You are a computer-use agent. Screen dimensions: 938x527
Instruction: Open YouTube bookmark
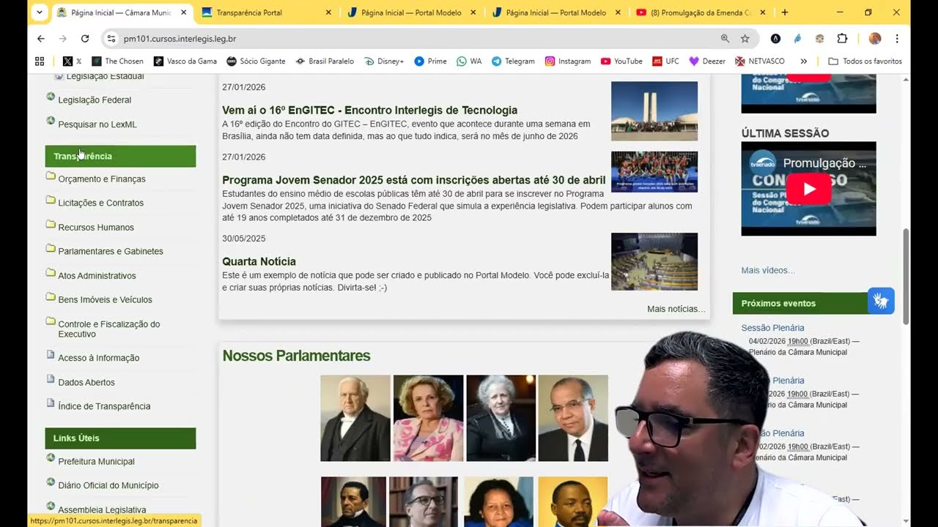tap(621, 61)
